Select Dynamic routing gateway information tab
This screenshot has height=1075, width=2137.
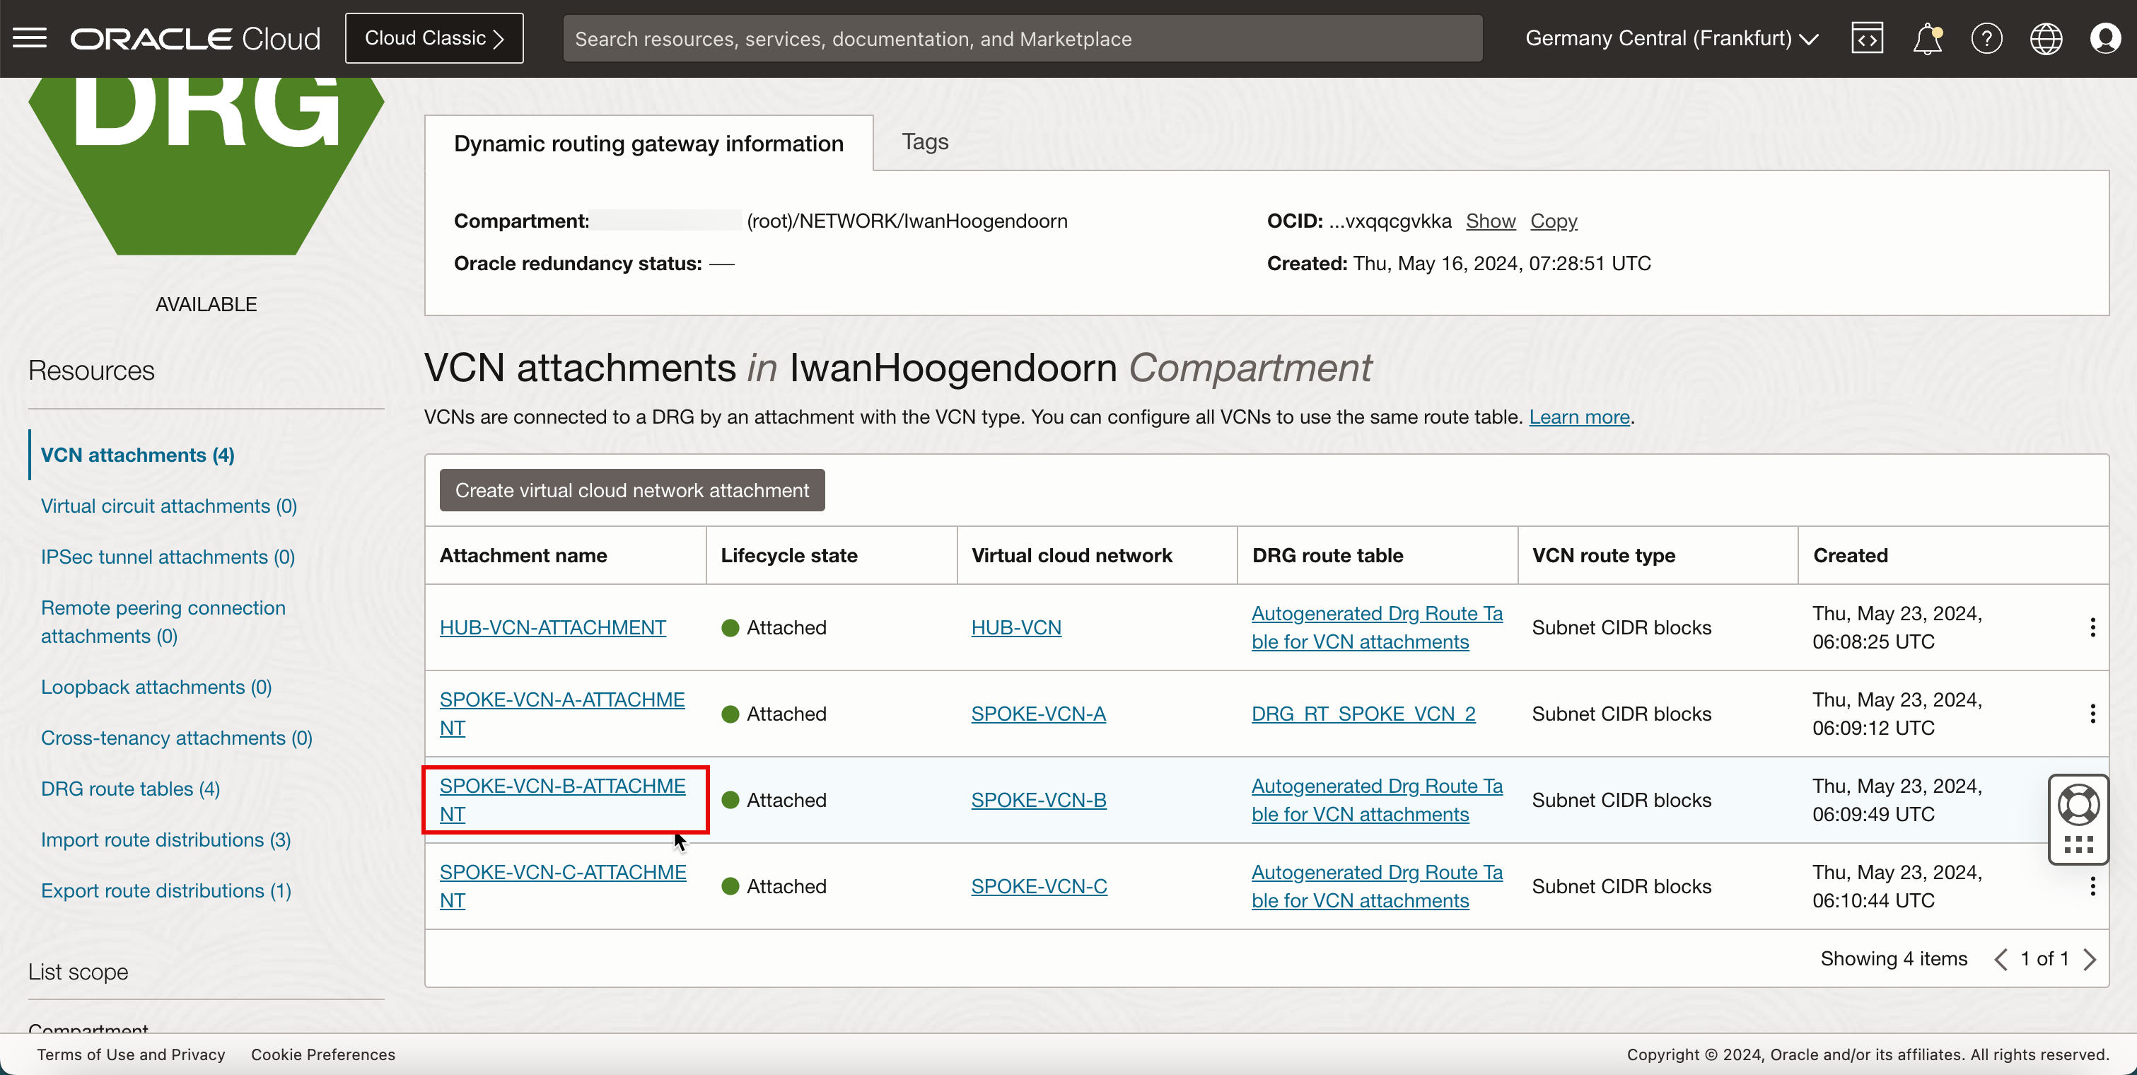648,143
